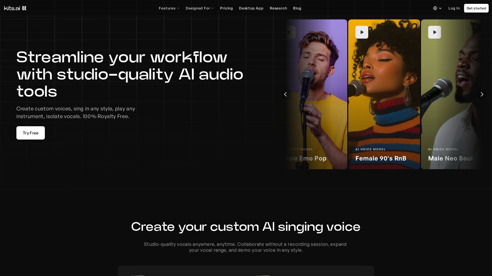Advance carousel with next arrow
Viewport: 492px width, 276px height.
pyautogui.click(x=482, y=94)
